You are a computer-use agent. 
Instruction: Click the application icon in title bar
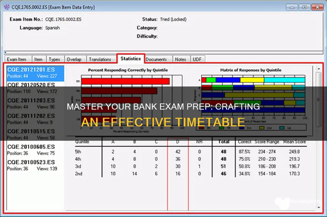[7, 7]
